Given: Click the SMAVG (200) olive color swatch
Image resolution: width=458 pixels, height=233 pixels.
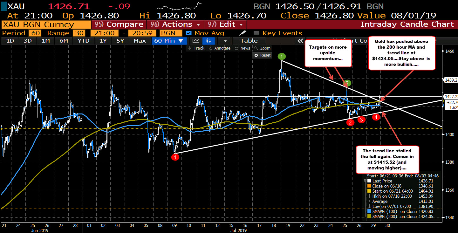Looking at the screenshot, I should (369, 217).
